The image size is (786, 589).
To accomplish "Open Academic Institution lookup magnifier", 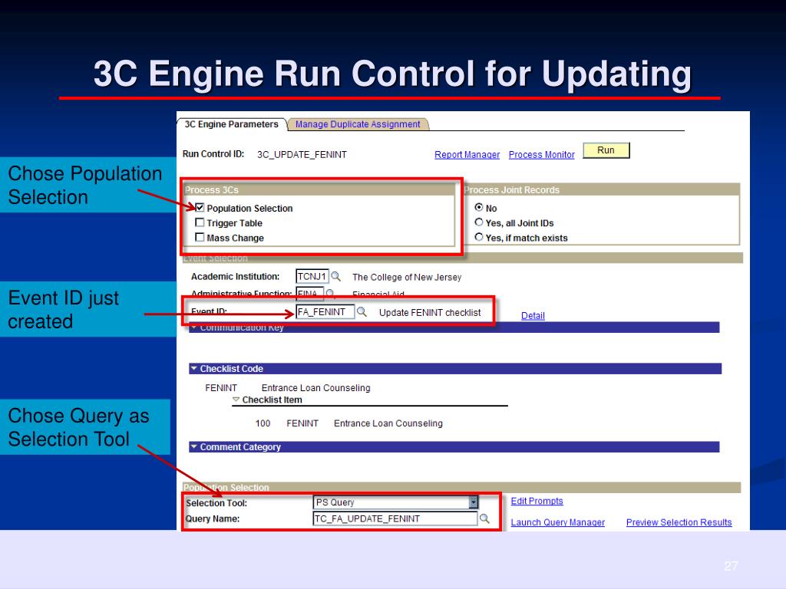I will click(336, 276).
